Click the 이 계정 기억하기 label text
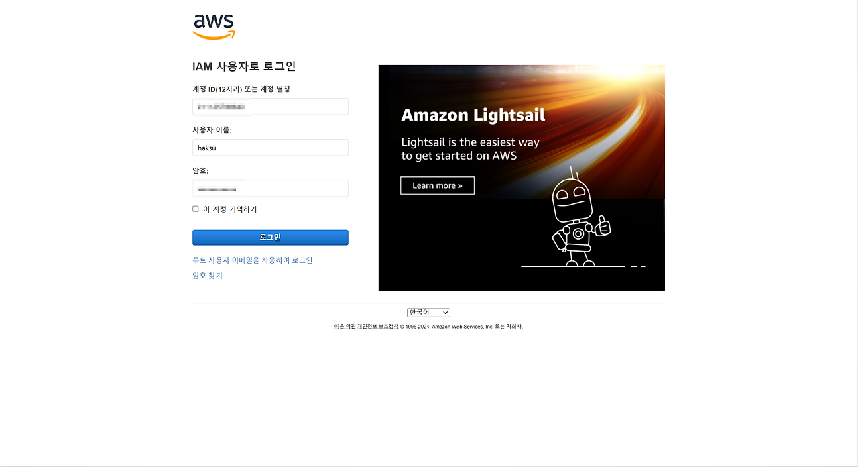The height and width of the screenshot is (467, 858). pyautogui.click(x=230, y=209)
